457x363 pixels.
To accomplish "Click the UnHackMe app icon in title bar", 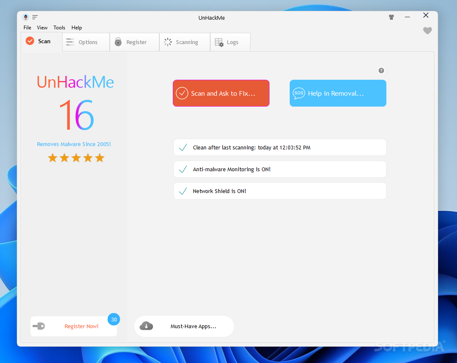I will [26, 17].
